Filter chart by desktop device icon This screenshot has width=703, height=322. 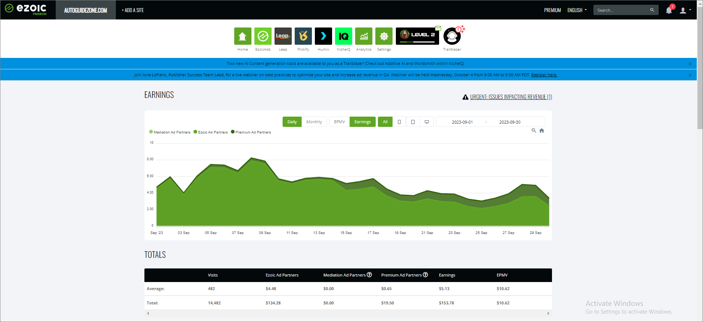(x=427, y=122)
